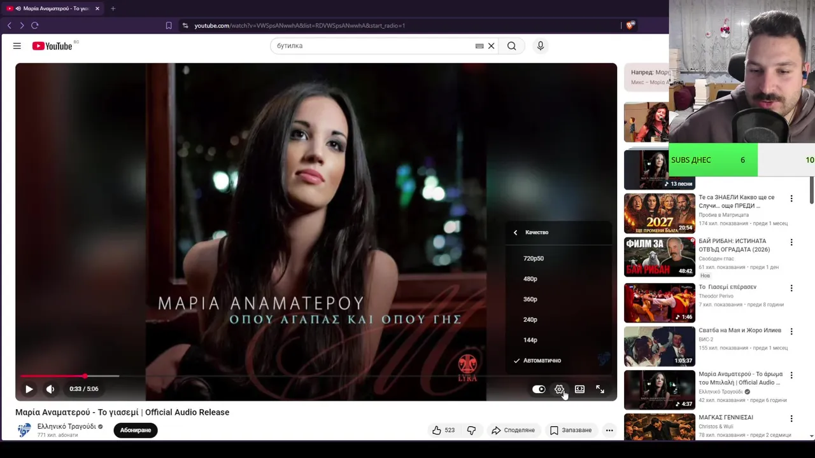Image resolution: width=815 pixels, height=458 pixels.
Task: Click the Brave shields icon
Action: click(x=630, y=25)
